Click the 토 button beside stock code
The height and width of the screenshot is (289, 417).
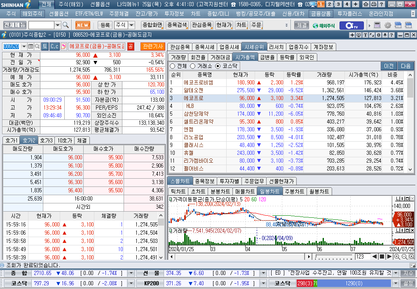[45, 47]
